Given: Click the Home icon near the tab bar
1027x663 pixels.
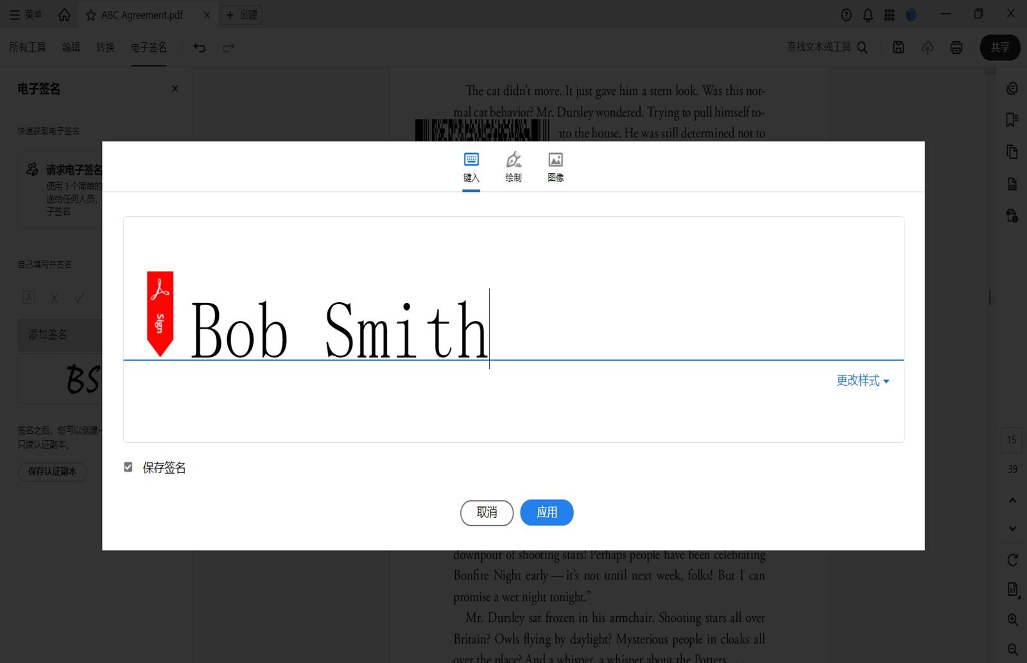Looking at the screenshot, I should click(64, 14).
